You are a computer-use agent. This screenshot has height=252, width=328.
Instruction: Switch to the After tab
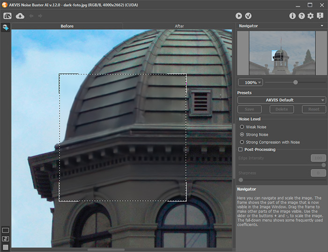(x=179, y=26)
